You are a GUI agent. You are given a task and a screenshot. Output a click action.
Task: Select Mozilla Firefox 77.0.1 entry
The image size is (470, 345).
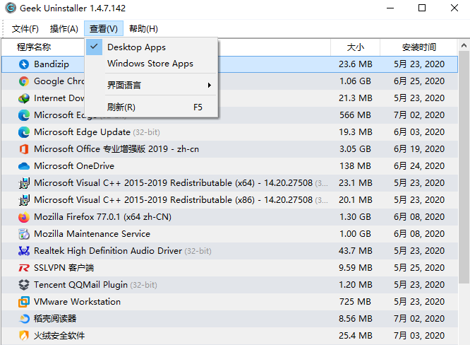(229, 217)
